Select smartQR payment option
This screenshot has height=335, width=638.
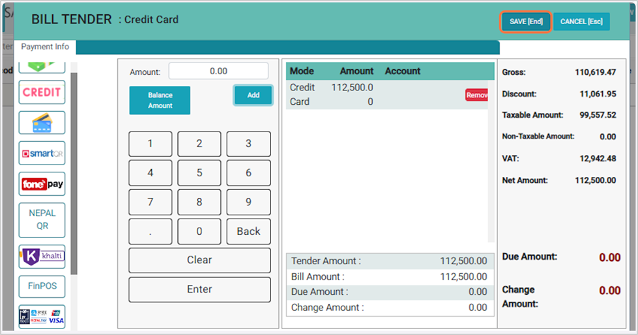point(42,154)
